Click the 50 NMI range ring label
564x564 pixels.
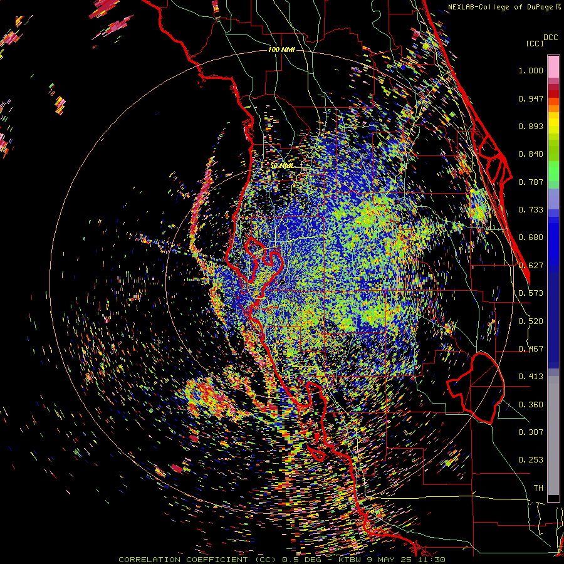[281, 165]
